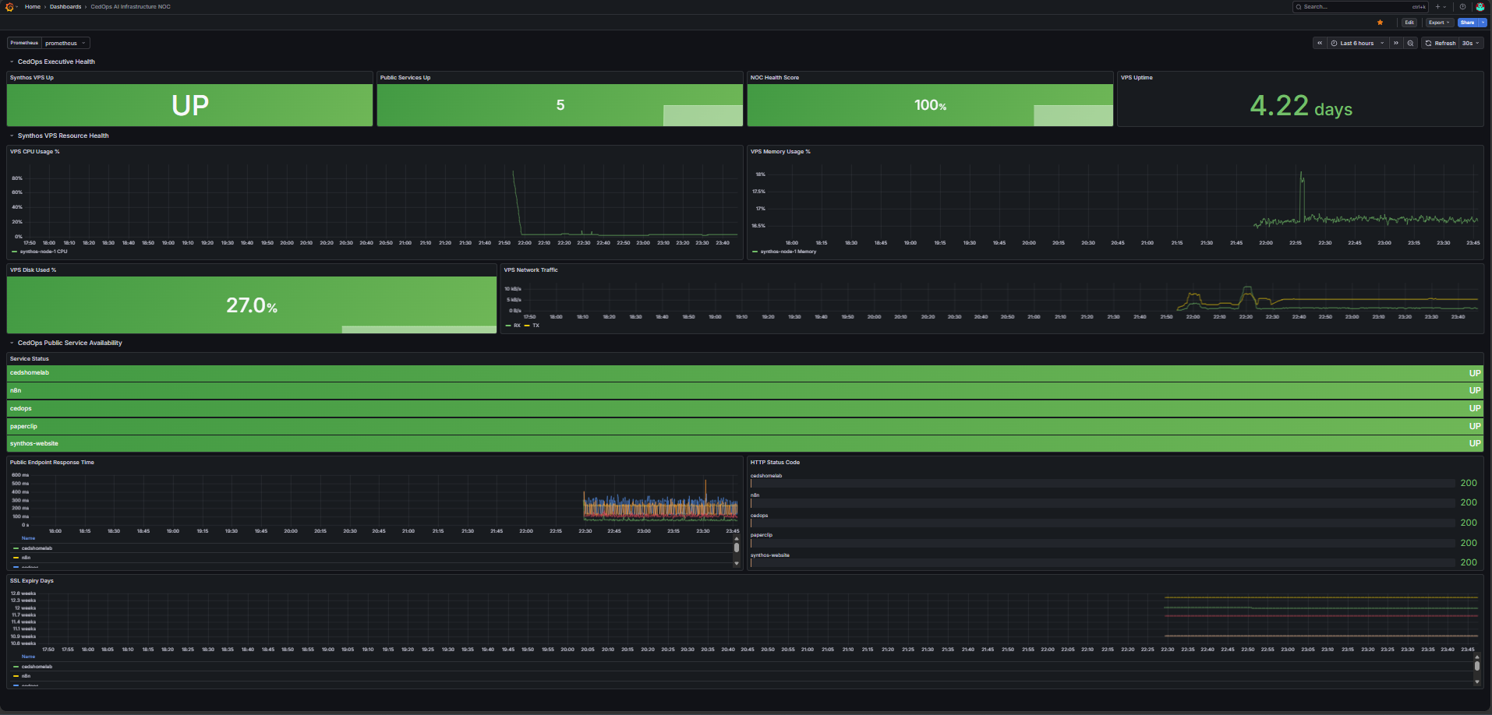Sort Response Time legend by Name header
Viewport: 1492px width, 715px height.
pyautogui.click(x=28, y=538)
